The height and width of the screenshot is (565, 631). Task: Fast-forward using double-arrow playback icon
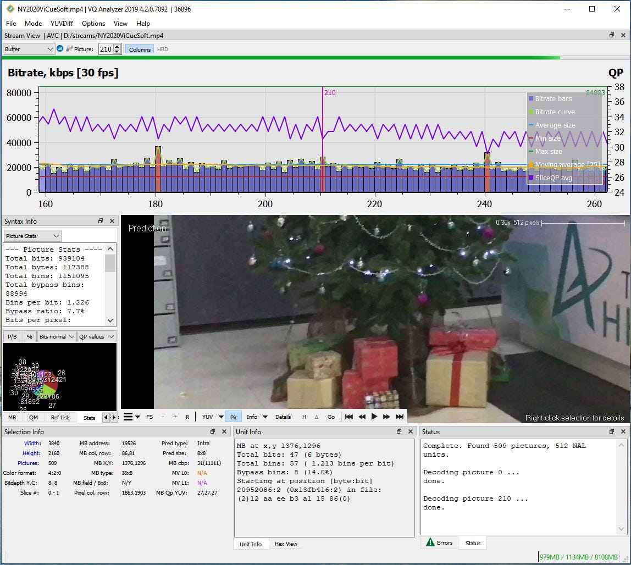coord(386,417)
